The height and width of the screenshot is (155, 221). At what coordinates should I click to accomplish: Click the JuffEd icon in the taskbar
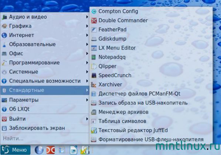pyautogui.click(x=85, y=150)
